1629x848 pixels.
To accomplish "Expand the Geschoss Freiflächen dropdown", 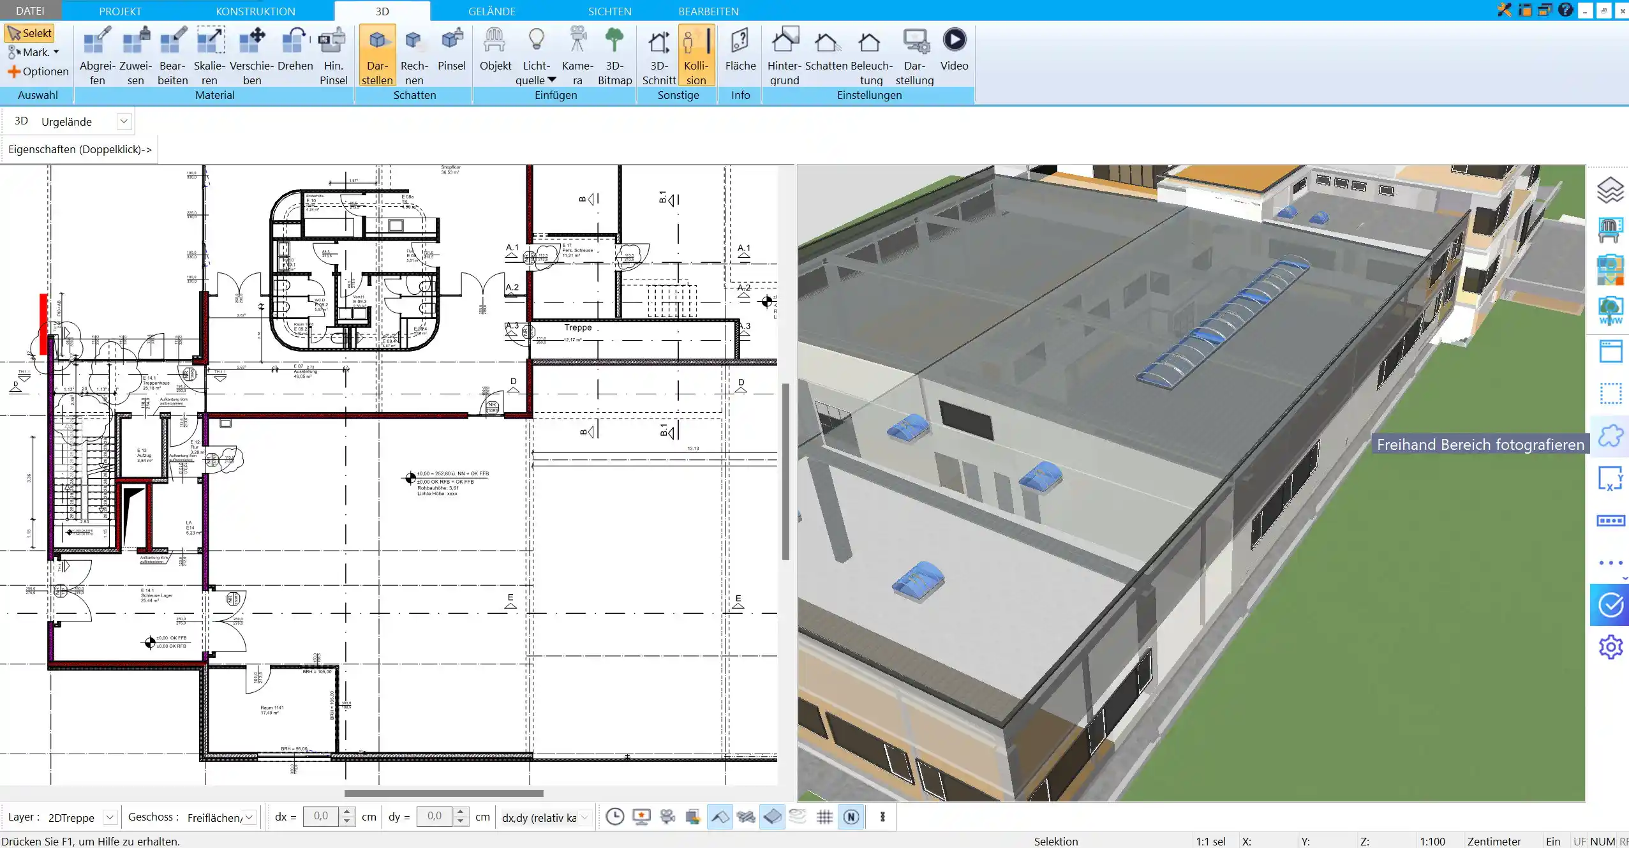I will (249, 817).
